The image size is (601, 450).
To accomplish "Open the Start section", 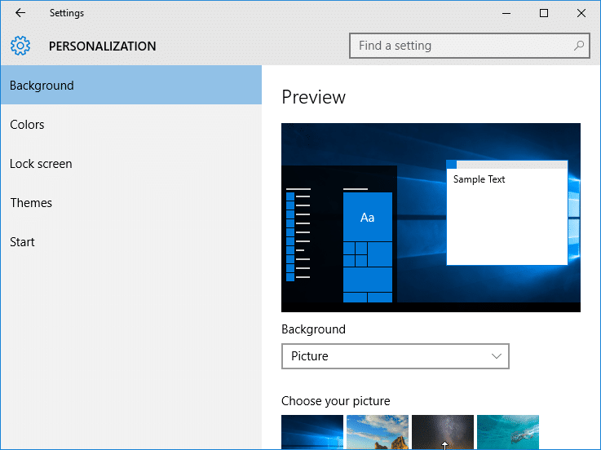I will (131, 241).
